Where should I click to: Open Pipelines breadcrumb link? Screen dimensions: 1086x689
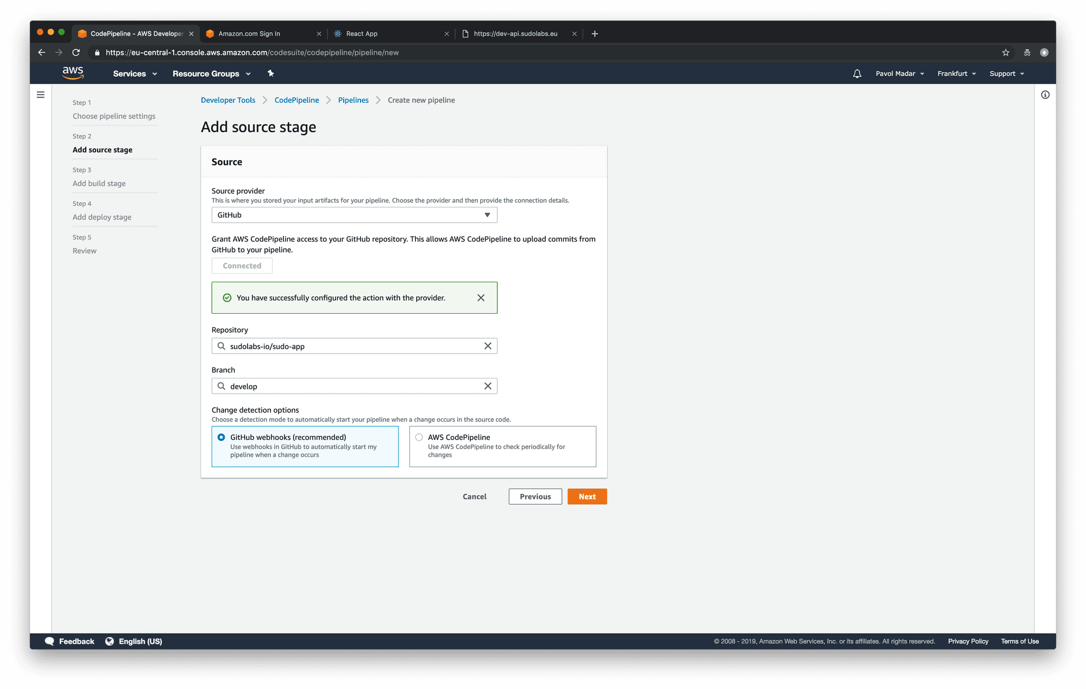(353, 100)
